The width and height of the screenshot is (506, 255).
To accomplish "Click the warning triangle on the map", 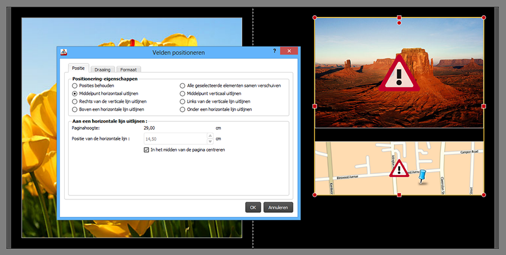I will pyautogui.click(x=399, y=168).
